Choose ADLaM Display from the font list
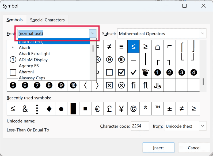The width and height of the screenshot is (213, 156). tap(54, 60)
